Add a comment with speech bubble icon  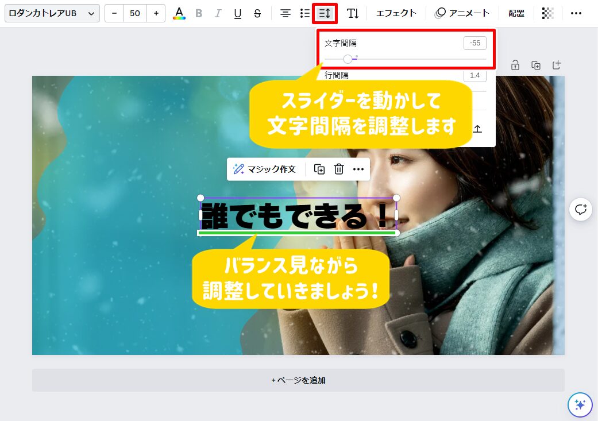point(580,210)
